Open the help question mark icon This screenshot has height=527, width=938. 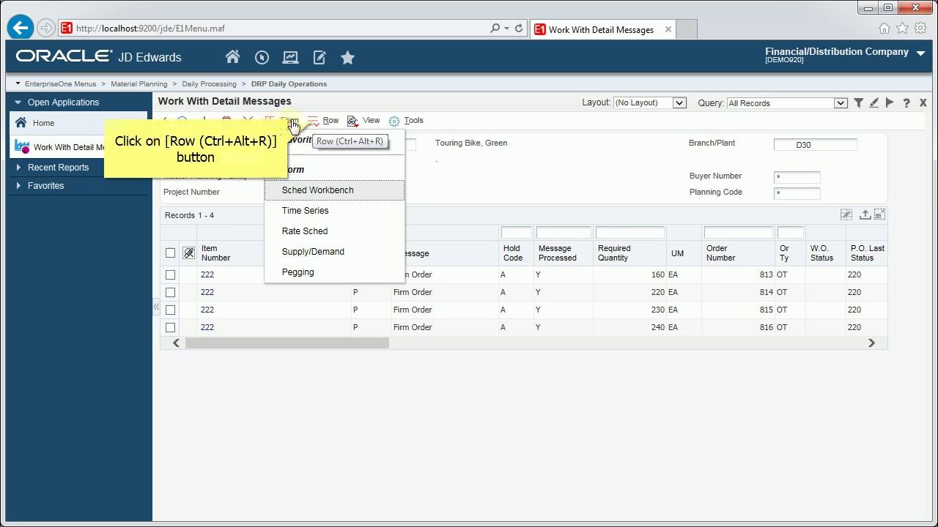(x=906, y=103)
